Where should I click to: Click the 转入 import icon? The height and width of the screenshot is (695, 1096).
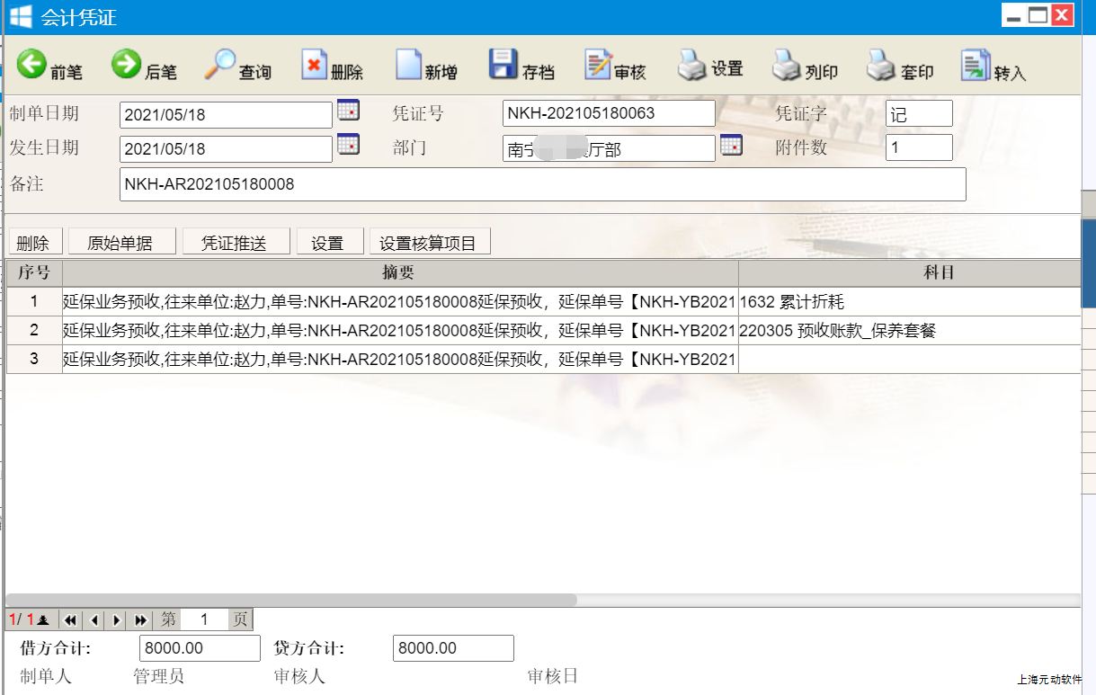point(975,65)
